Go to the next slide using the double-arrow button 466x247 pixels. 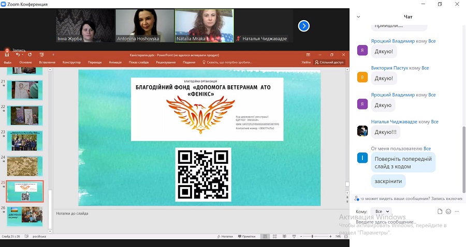click(347, 202)
